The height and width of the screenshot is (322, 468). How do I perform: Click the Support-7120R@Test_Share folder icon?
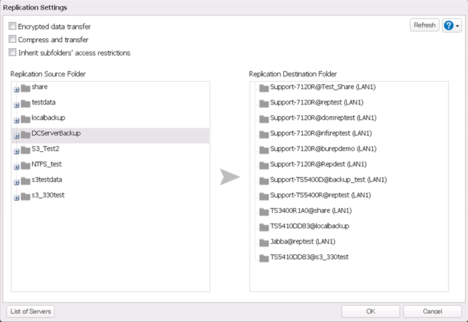coord(263,88)
